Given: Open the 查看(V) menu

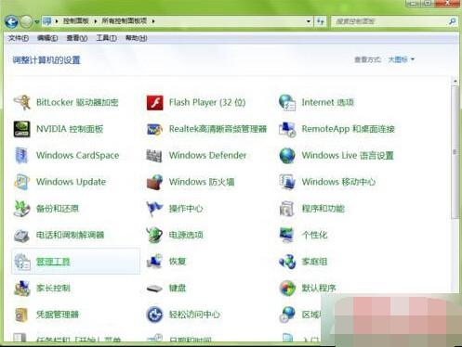Looking at the screenshot, I should 77,38.
